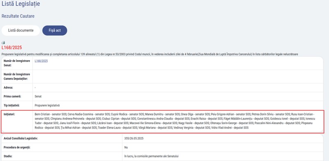Viewport: 329px width, 161px height.
Task: Click initiator Peiu Grigore-Adrian - senator SOS
Action: [231, 114]
